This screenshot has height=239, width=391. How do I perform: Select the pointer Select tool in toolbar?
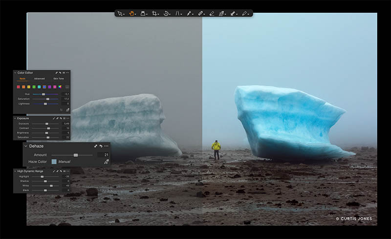tap(120, 14)
